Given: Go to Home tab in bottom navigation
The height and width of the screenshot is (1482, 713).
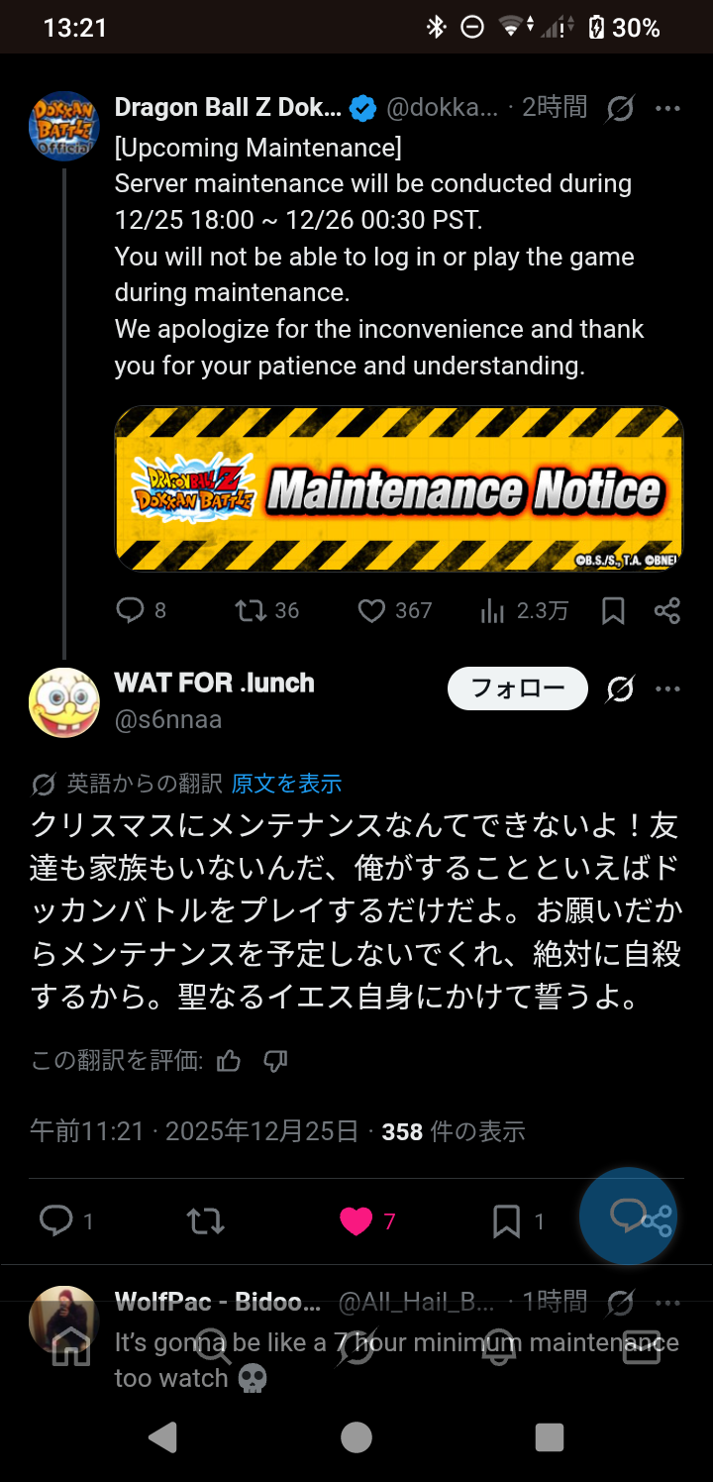Looking at the screenshot, I should coord(71,1346).
